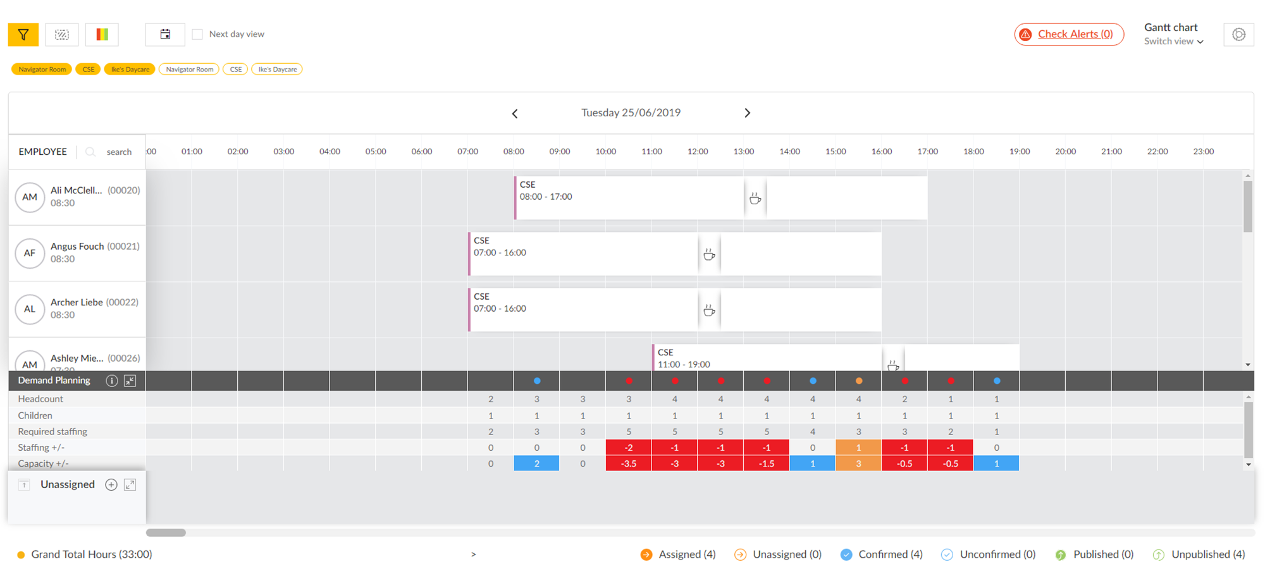
Task: Click Ali McClelland's break coffee cup icon
Action: pos(755,199)
